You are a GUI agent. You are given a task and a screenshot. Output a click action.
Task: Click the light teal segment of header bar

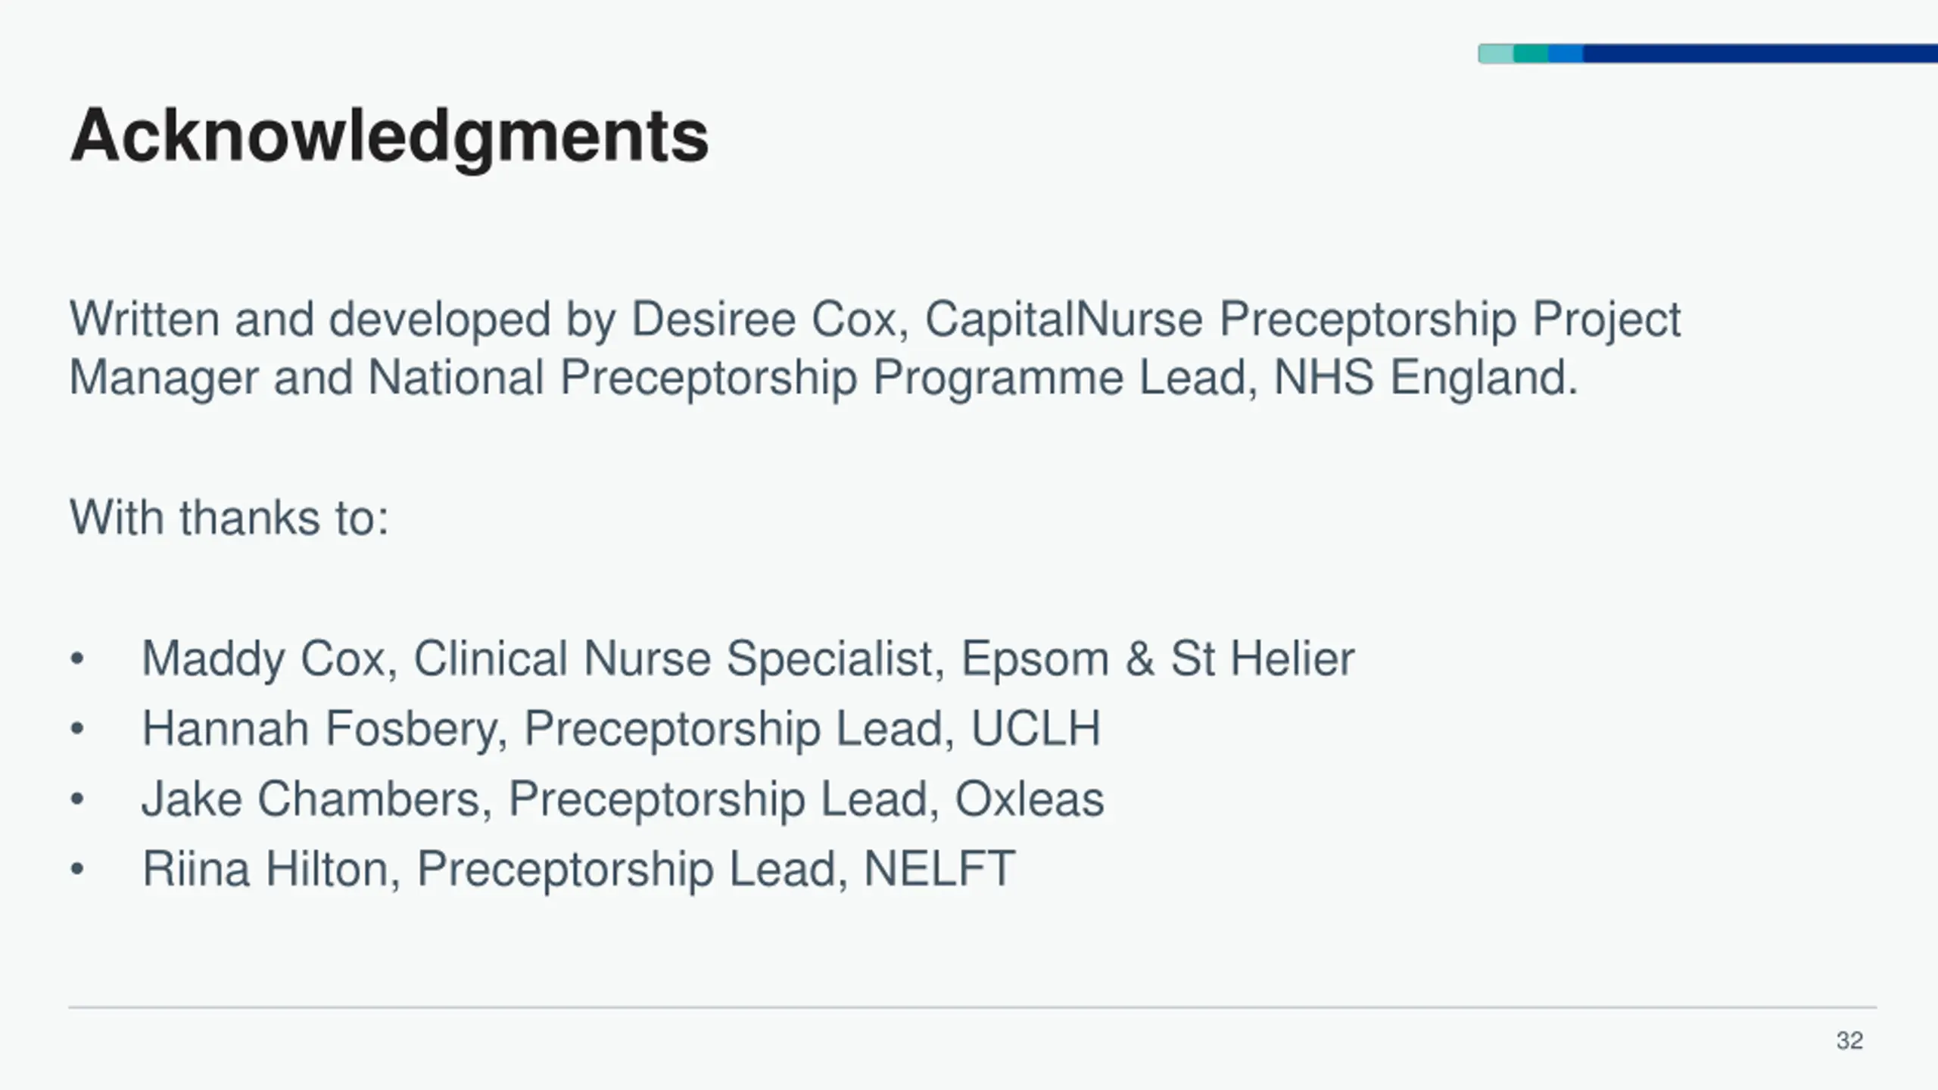click(x=1496, y=54)
